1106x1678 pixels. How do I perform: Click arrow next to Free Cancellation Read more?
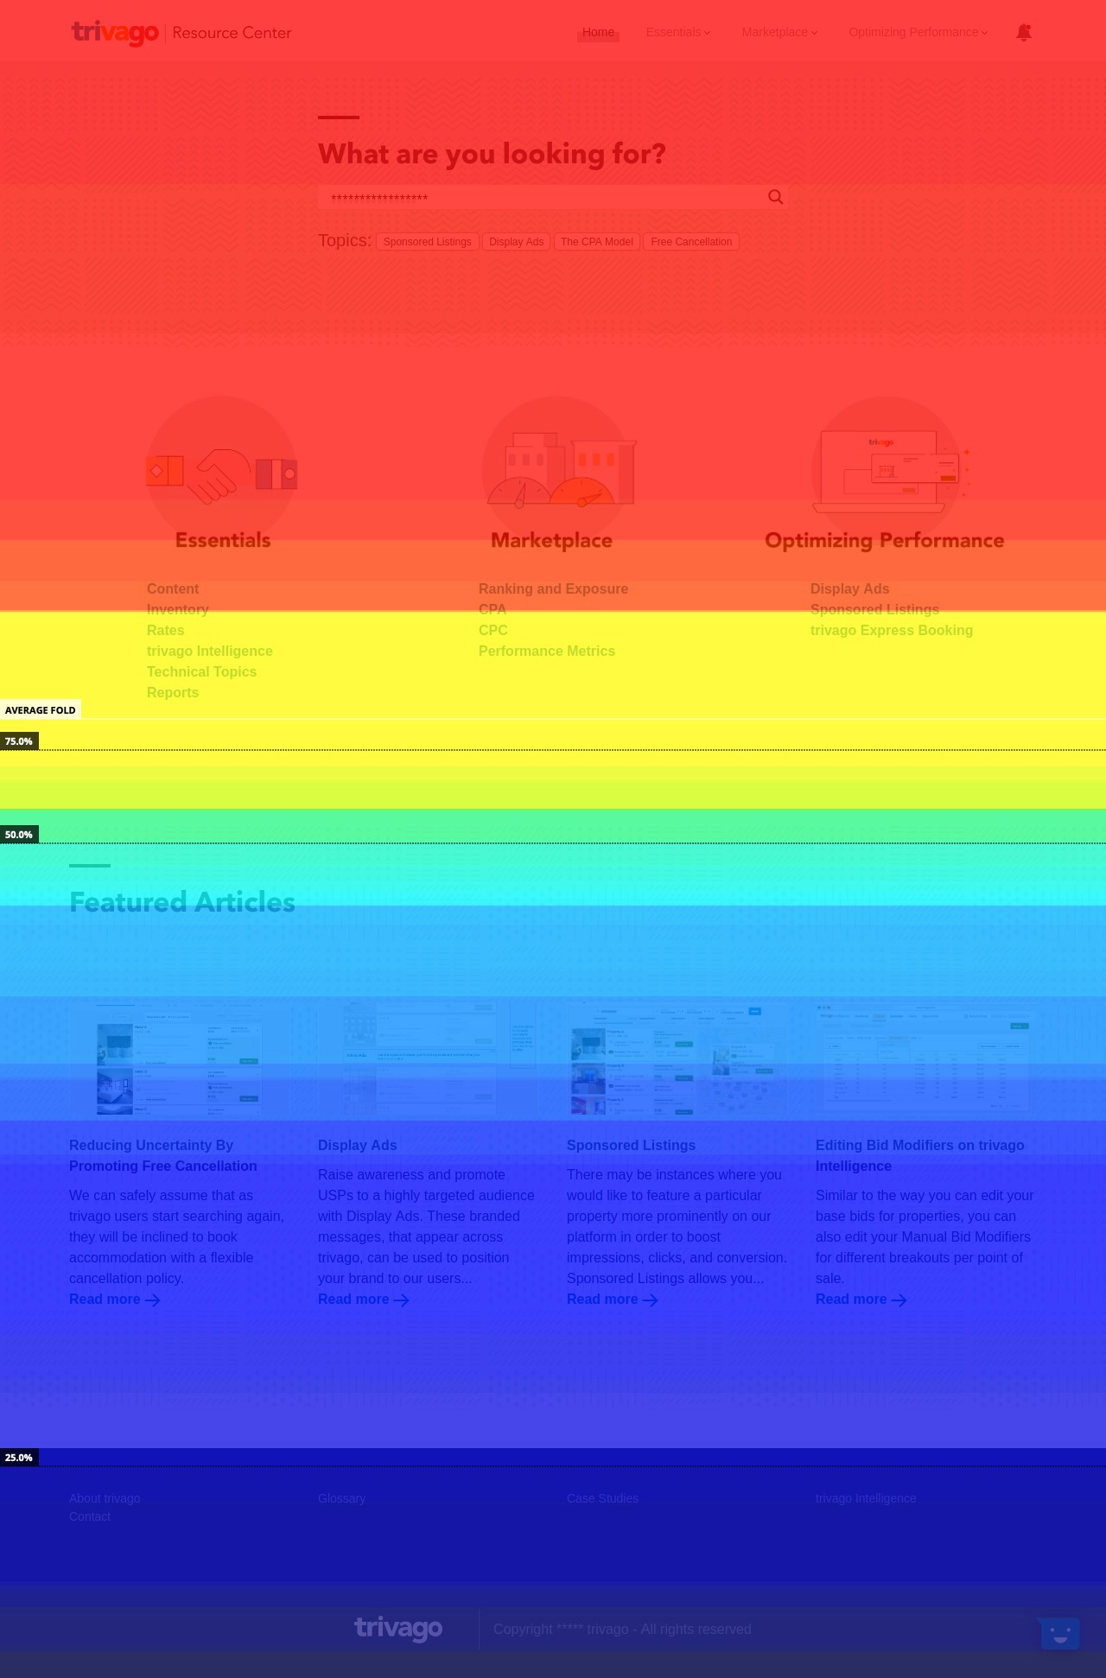(153, 1300)
